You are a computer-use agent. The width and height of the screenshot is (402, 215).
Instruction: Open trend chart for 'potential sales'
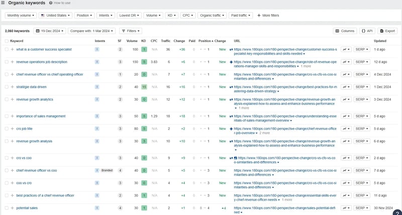pos(346,208)
